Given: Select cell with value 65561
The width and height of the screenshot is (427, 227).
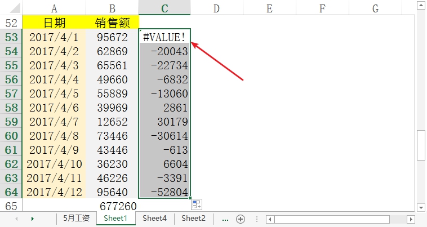Looking at the screenshot, I should [112, 65].
